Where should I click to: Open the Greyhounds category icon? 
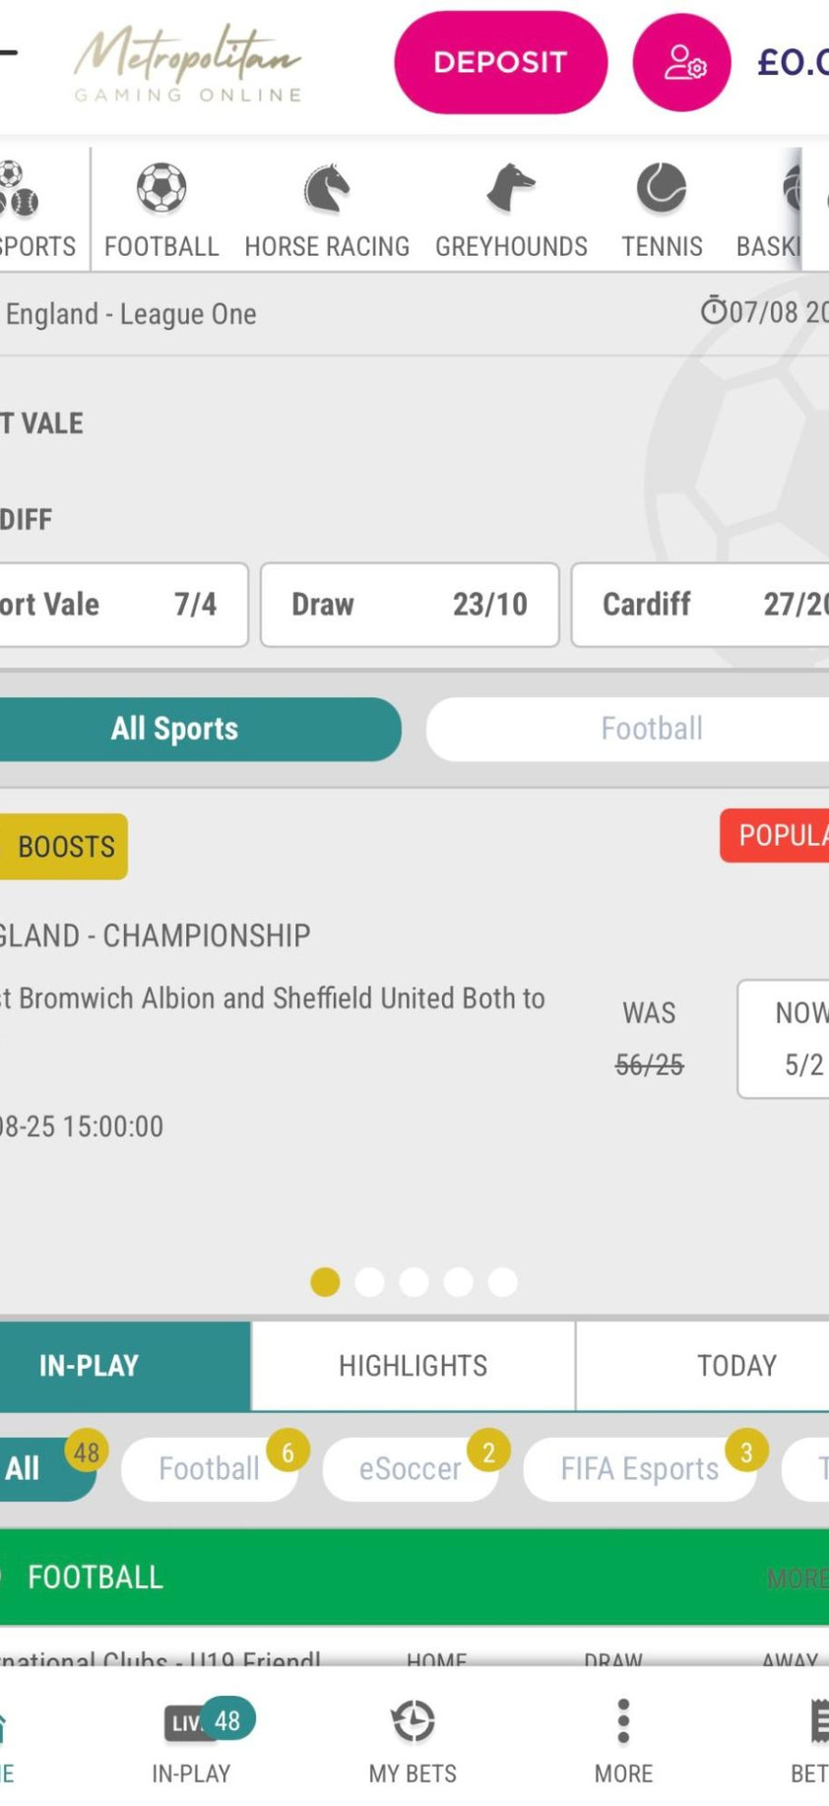(511, 189)
